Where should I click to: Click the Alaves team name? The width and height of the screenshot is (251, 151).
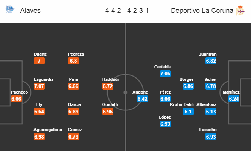pyautogui.click(x=30, y=11)
